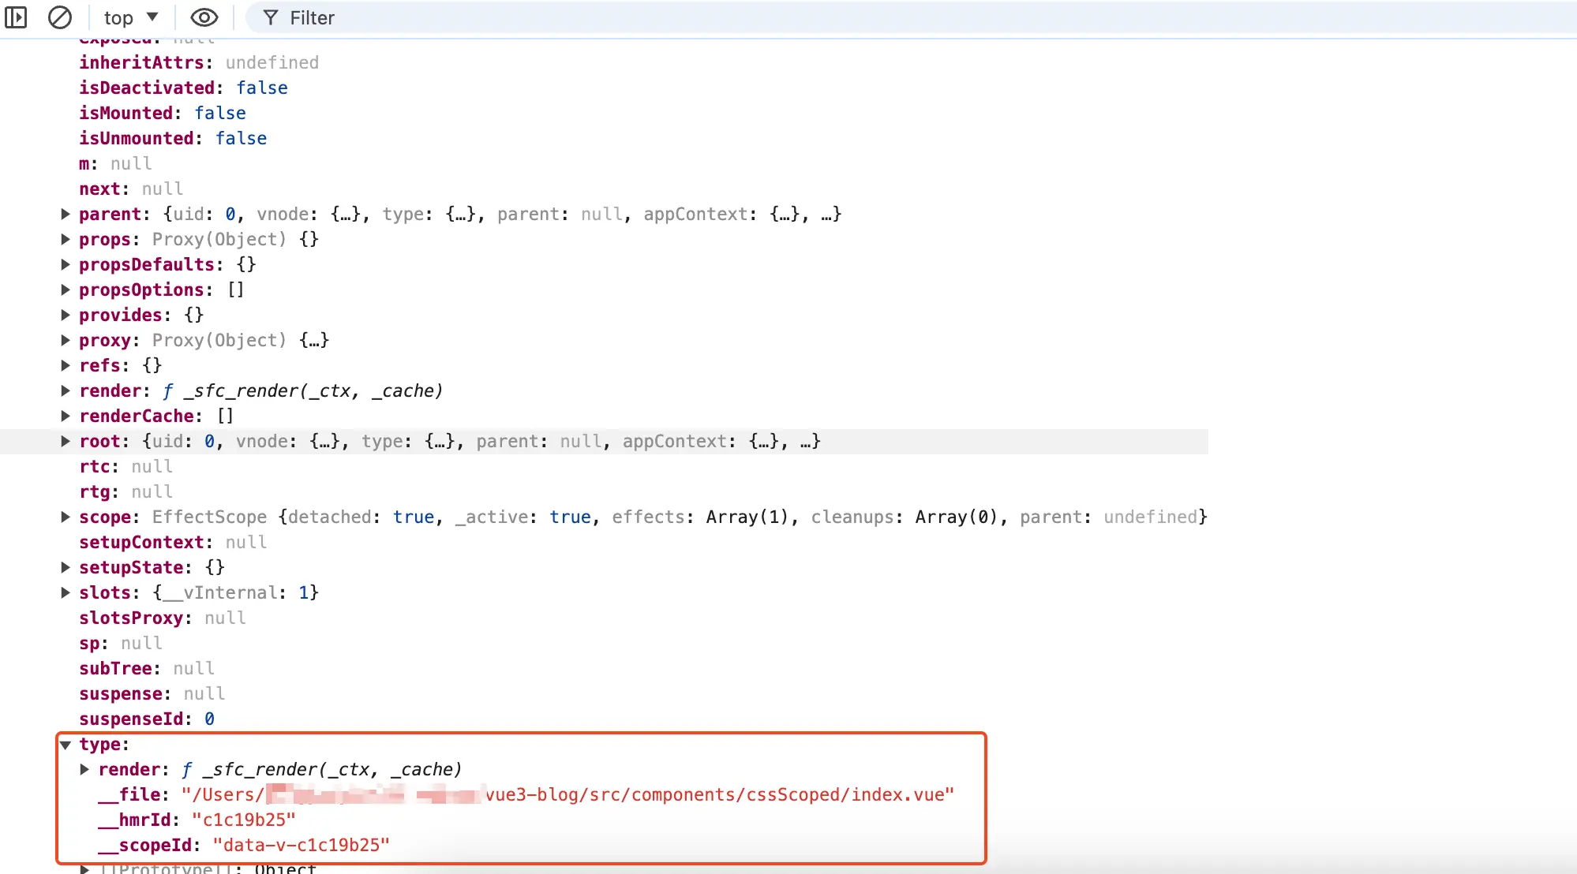Expand the provides object
1577x874 pixels.
click(66, 315)
